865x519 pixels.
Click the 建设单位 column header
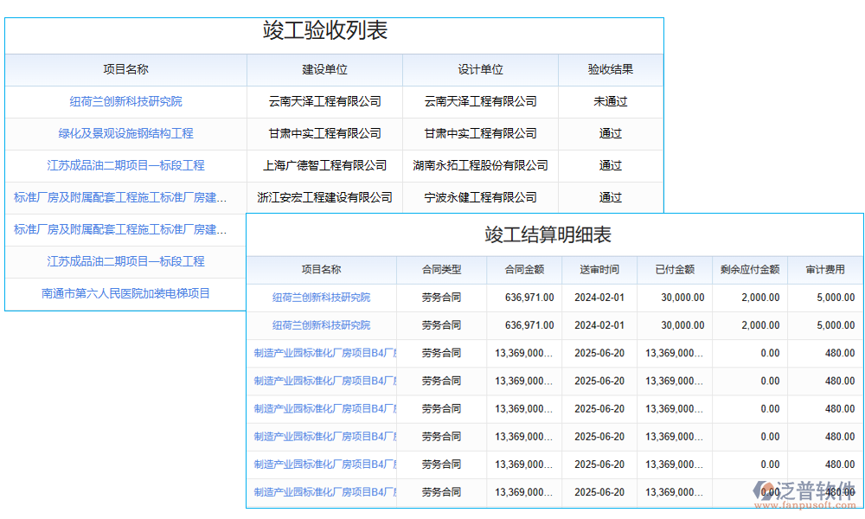324,70
